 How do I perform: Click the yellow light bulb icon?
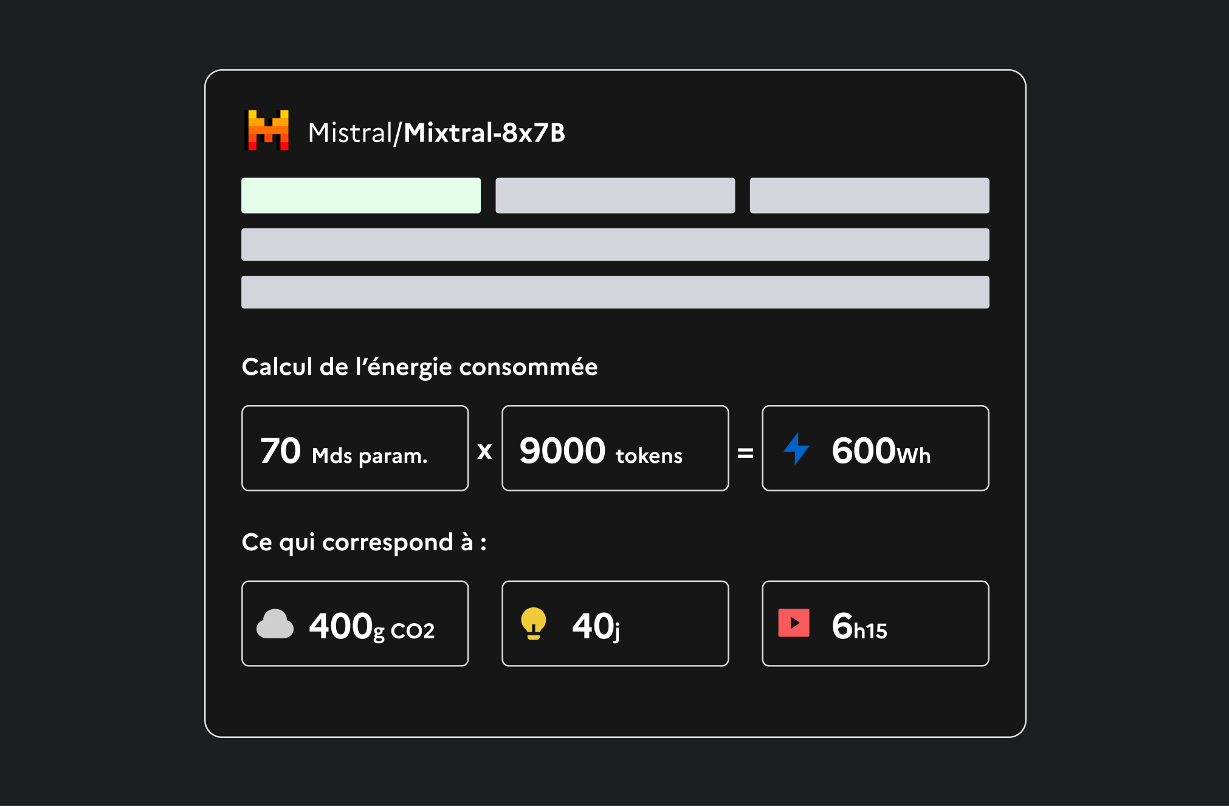pyautogui.click(x=534, y=624)
